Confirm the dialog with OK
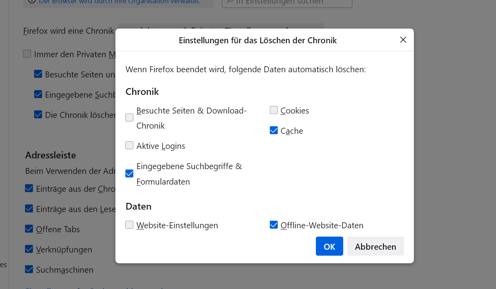Image resolution: width=496 pixels, height=289 pixels. [329, 246]
